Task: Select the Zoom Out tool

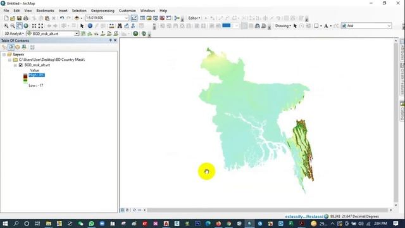Action: 13,26
